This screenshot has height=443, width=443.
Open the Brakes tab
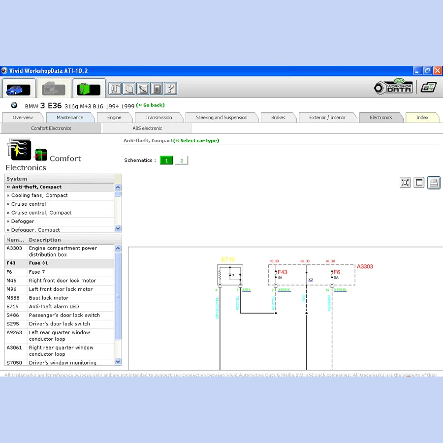(x=278, y=118)
